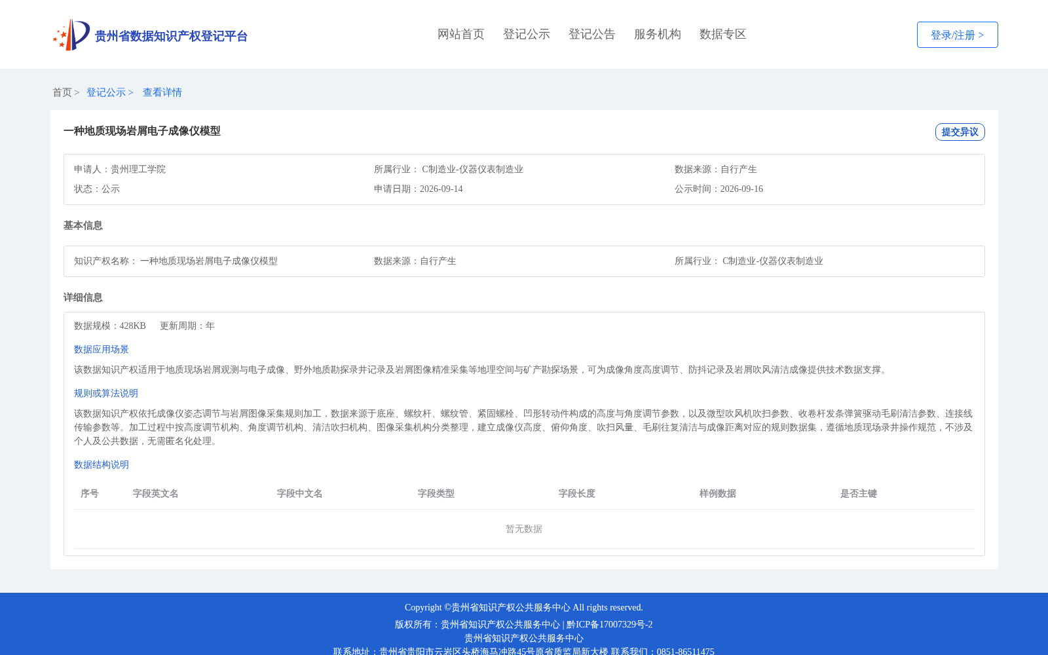This screenshot has height=655, width=1048.
Task: Go to the 登记公告 navigation item
Action: tap(592, 34)
